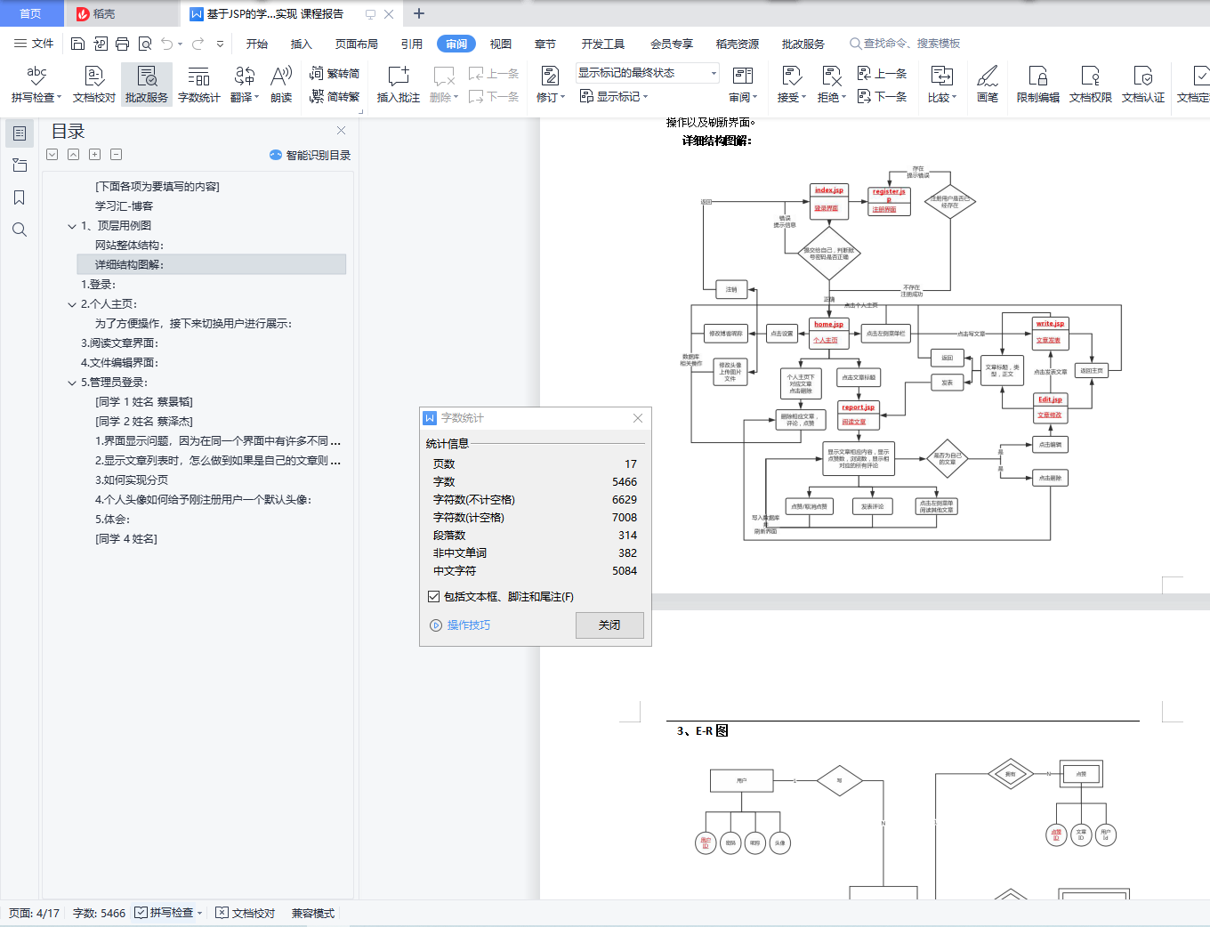Open 接受 dropdown arrow
The image size is (1210, 927).
(x=804, y=98)
